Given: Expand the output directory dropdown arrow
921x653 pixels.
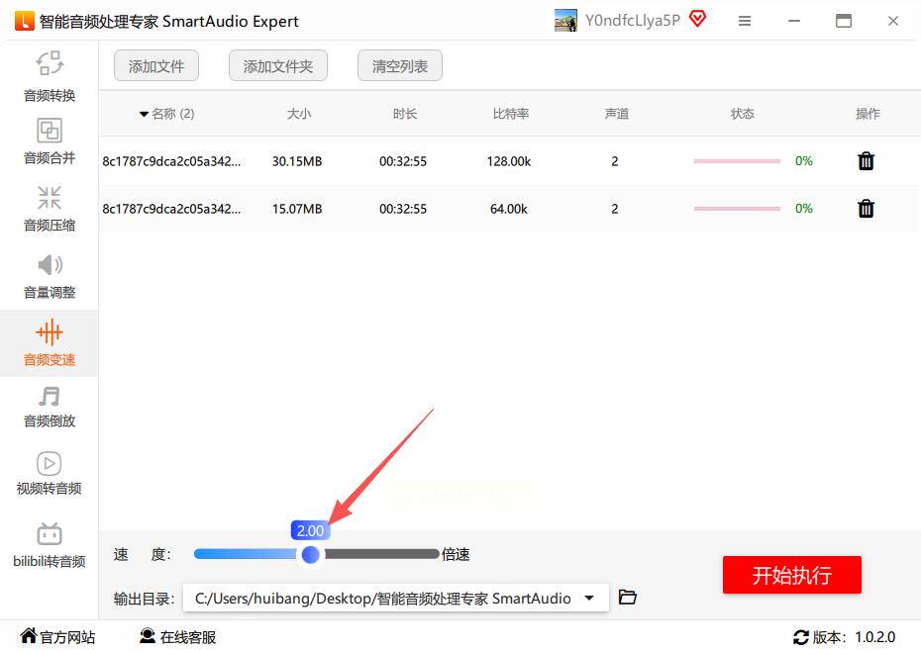Looking at the screenshot, I should (589, 598).
